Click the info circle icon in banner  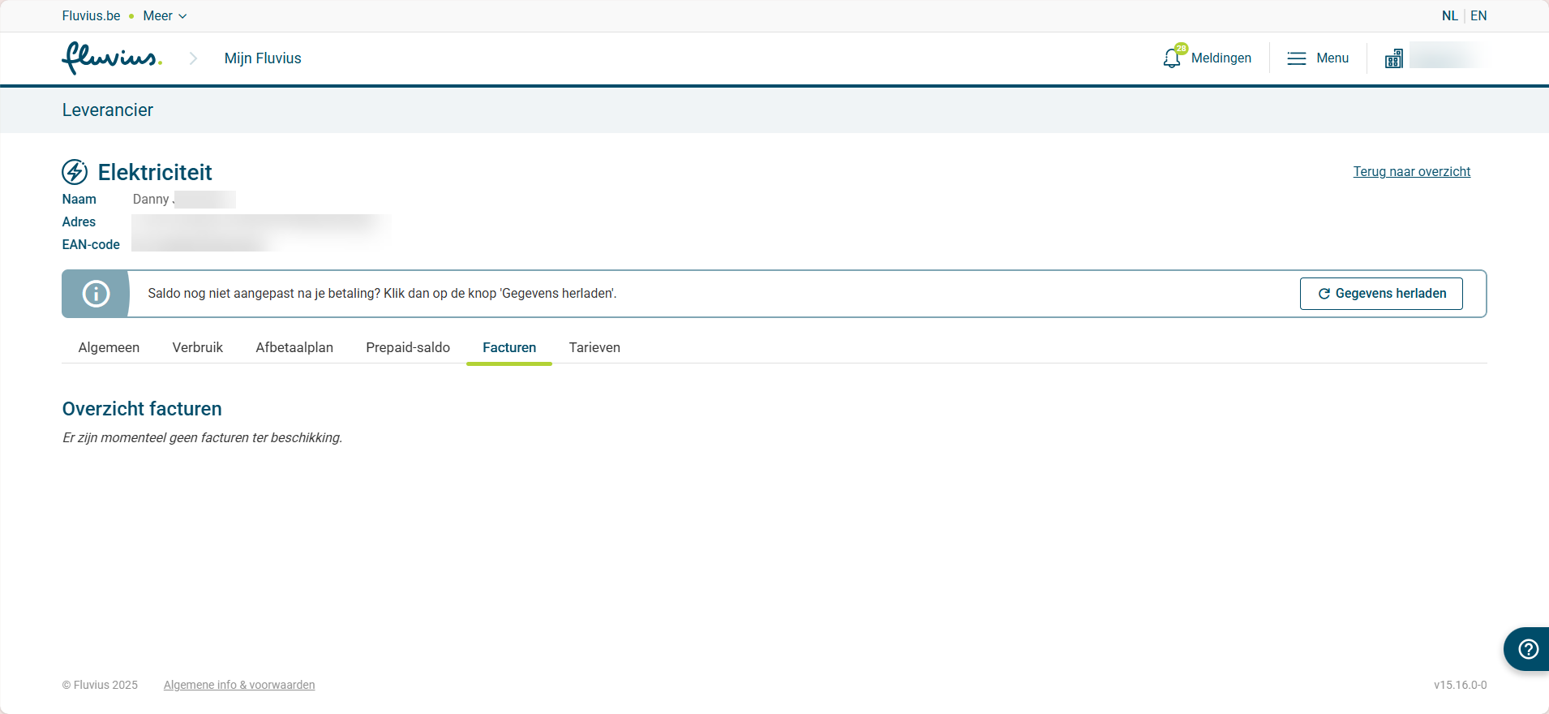96,294
